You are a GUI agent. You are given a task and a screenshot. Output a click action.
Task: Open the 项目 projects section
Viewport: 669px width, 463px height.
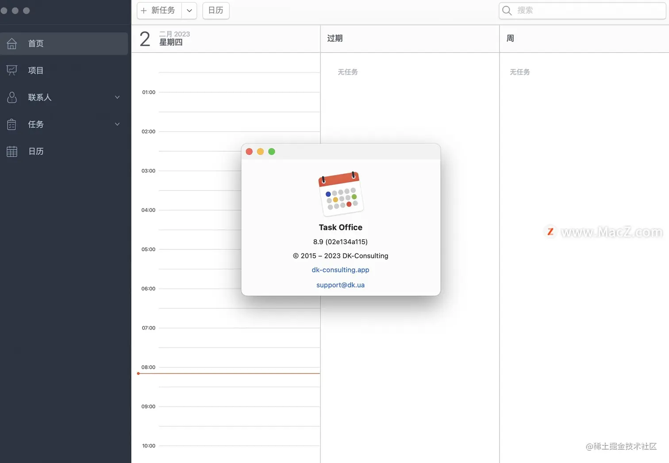pos(64,70)
